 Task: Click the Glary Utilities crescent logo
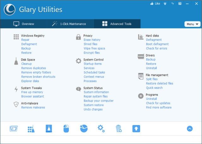[9, 9]
